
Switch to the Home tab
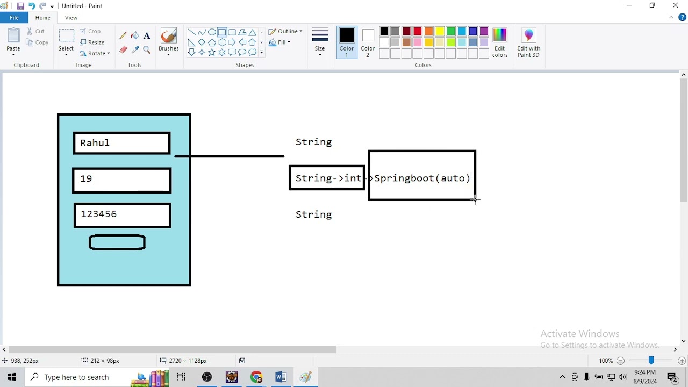pyautogui.click(x=43, y=18)
